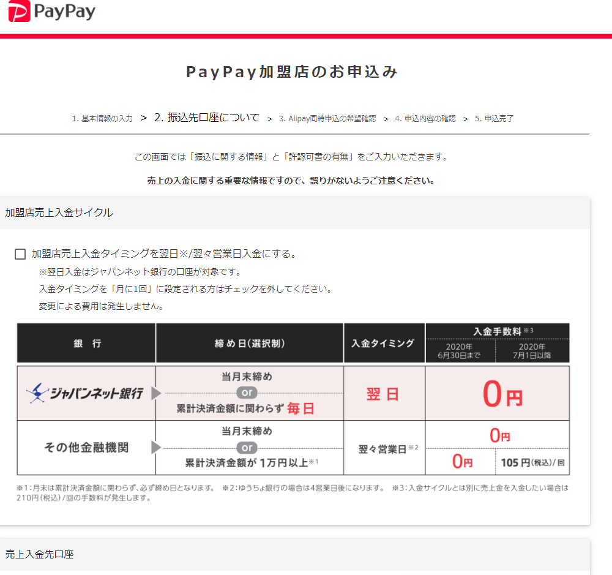Open step 4 申込内容の確認

[x=427, y=118]
